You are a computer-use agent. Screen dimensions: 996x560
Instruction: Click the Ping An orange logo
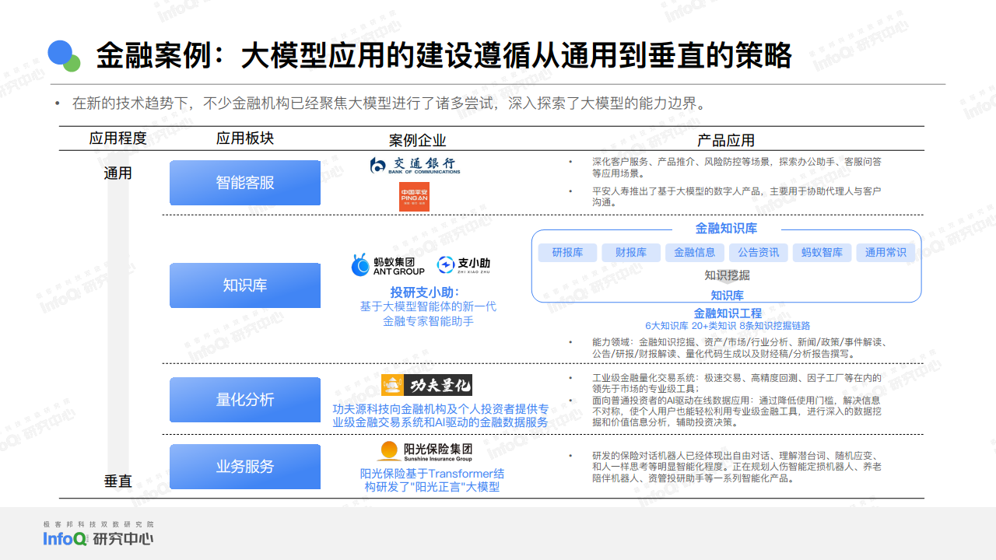415,197
